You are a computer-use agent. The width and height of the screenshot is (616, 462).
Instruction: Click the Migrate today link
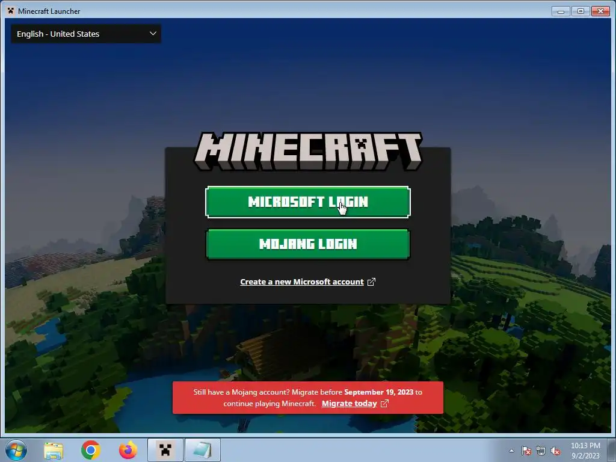(x=349, y=404)
